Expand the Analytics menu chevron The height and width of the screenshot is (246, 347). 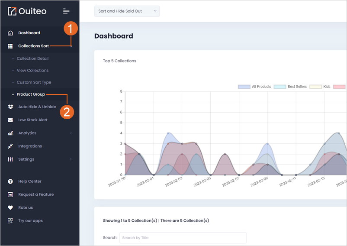click(x=71, y=133)
